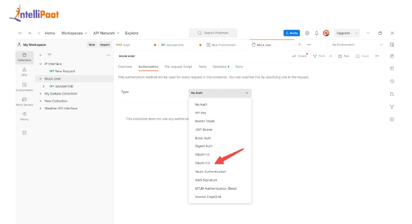Add a new tab with plus
The image size is (412, 224).
(299, 45)
